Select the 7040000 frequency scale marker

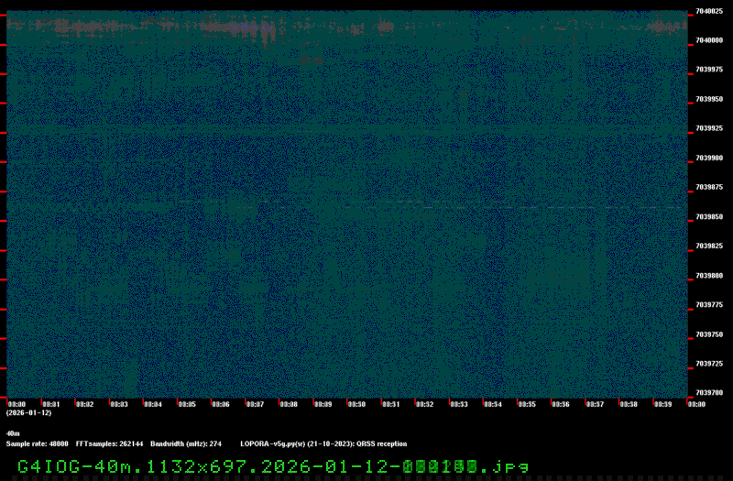pos(709,40)
